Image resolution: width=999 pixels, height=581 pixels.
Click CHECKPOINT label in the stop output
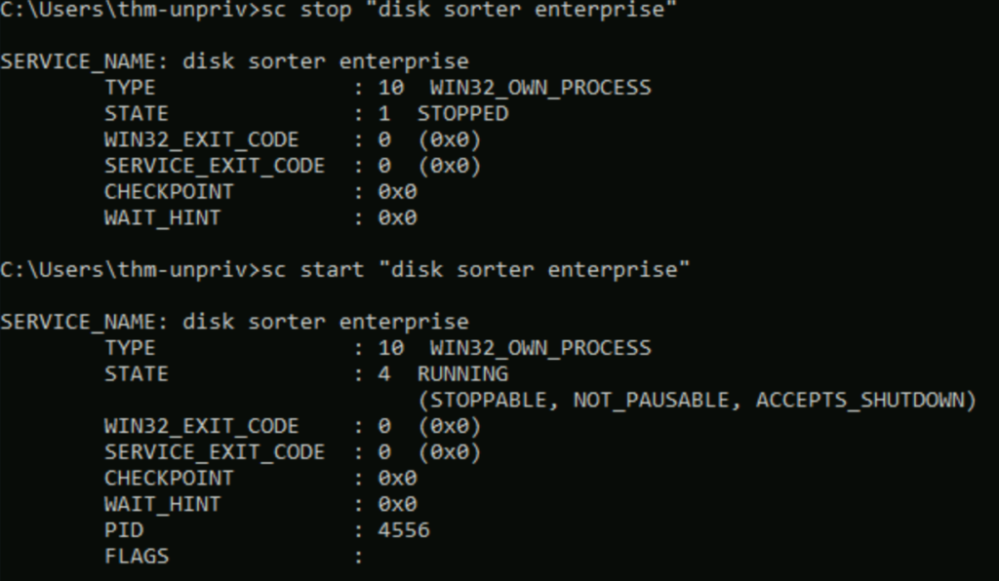pos(169,192)
